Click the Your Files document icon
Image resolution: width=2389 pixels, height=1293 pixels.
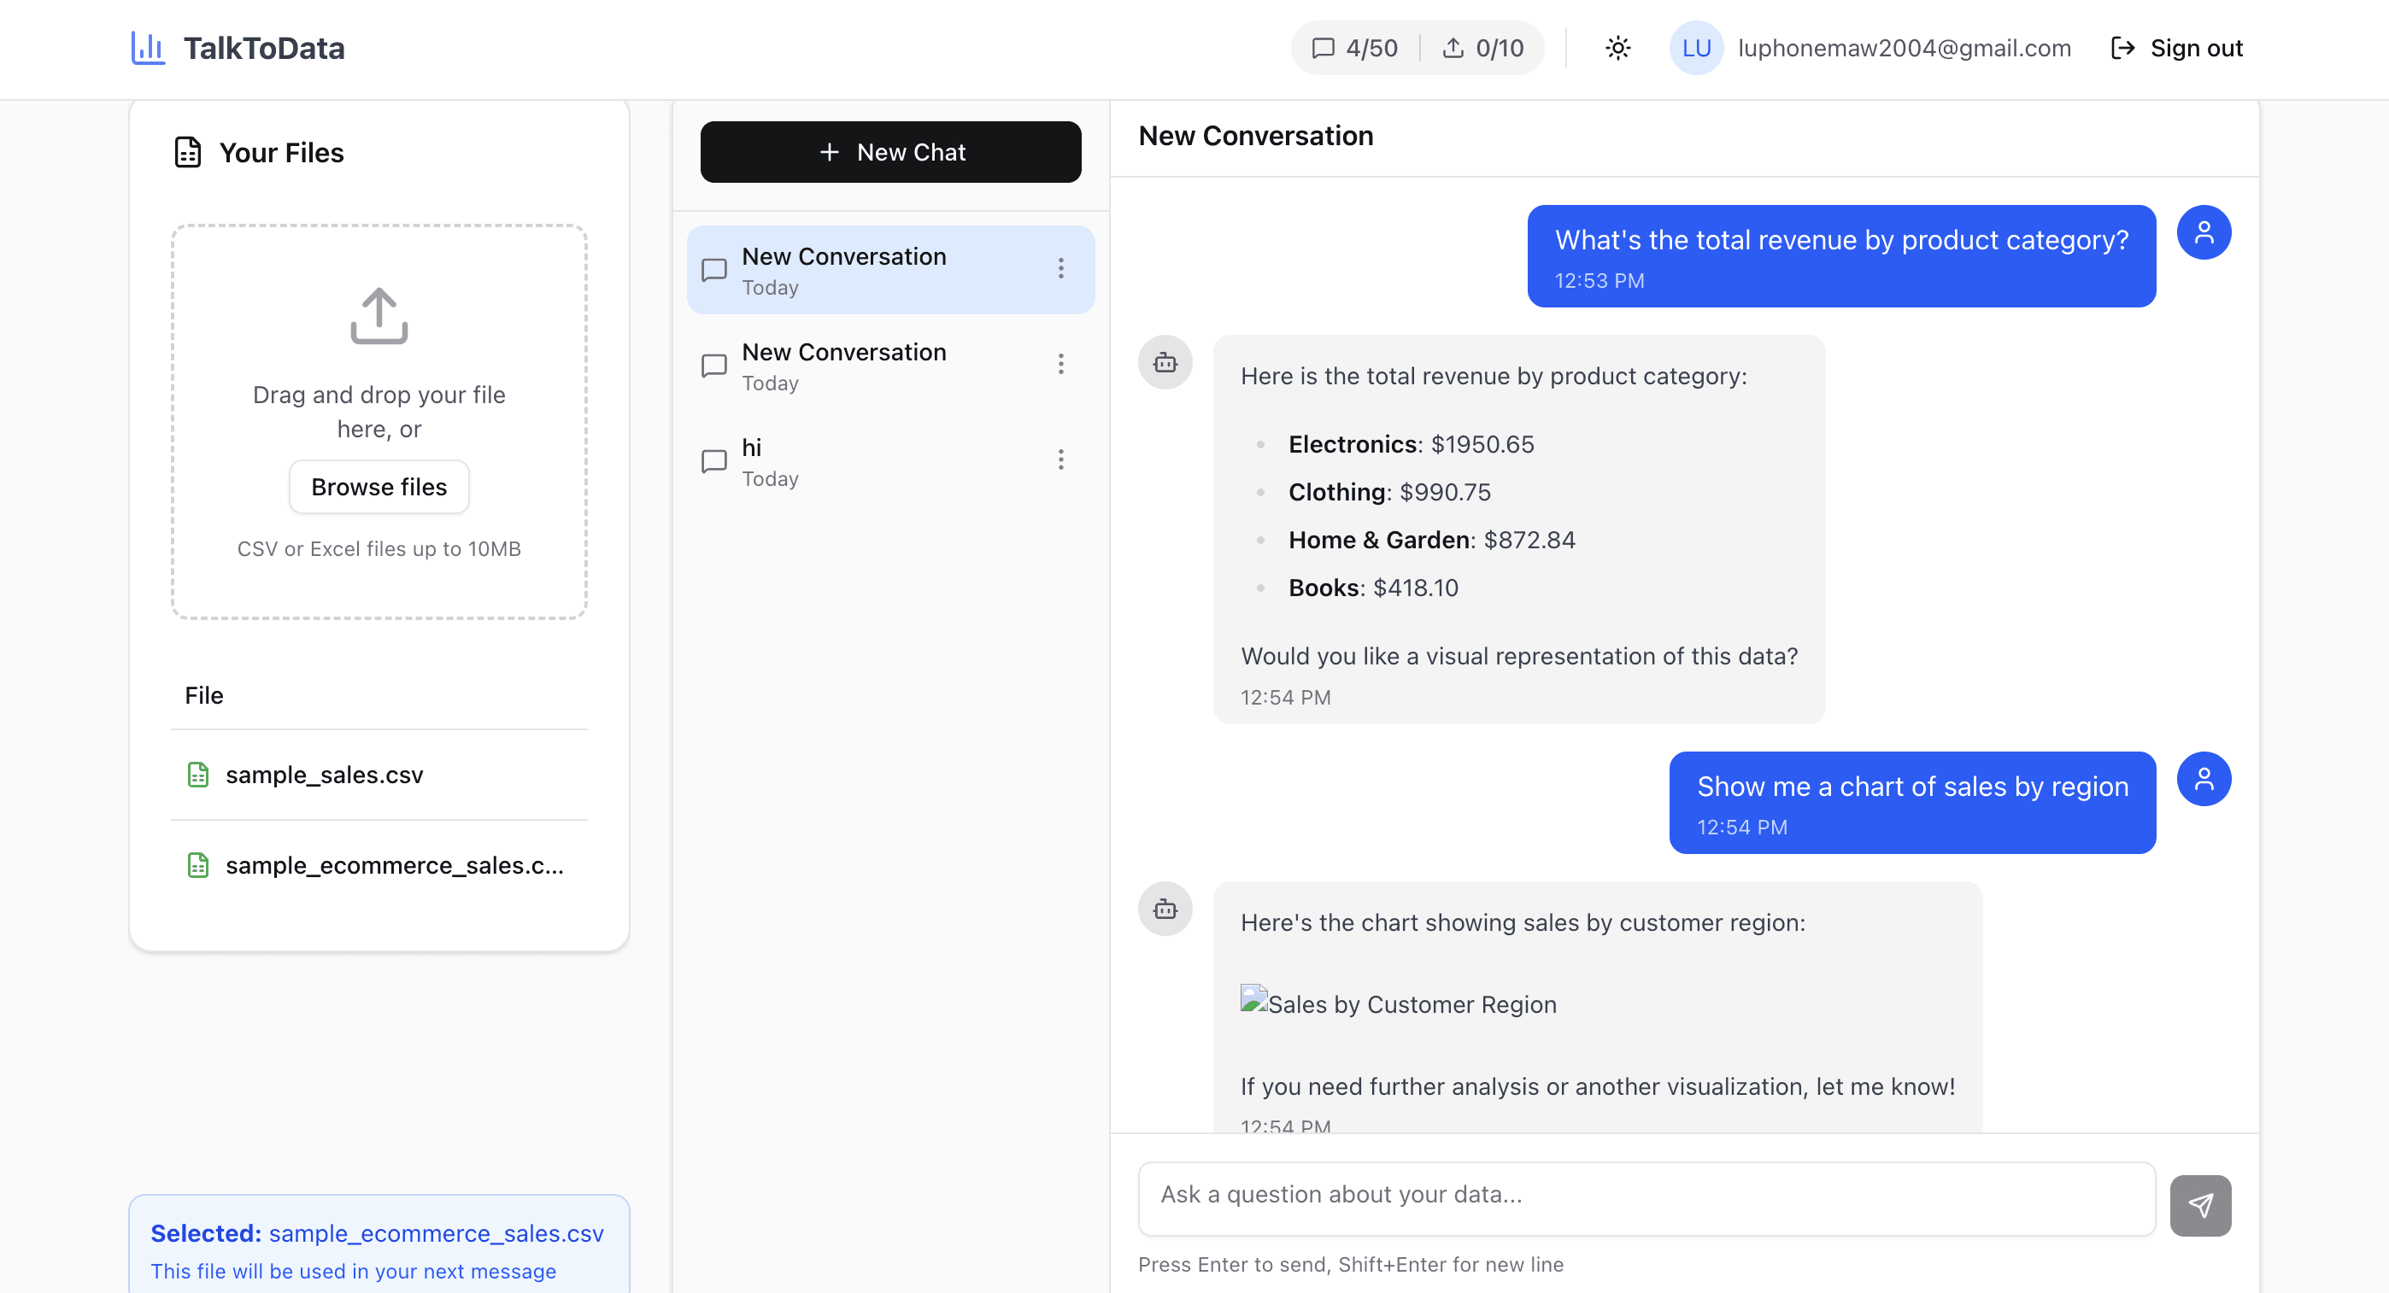point(187,152)
